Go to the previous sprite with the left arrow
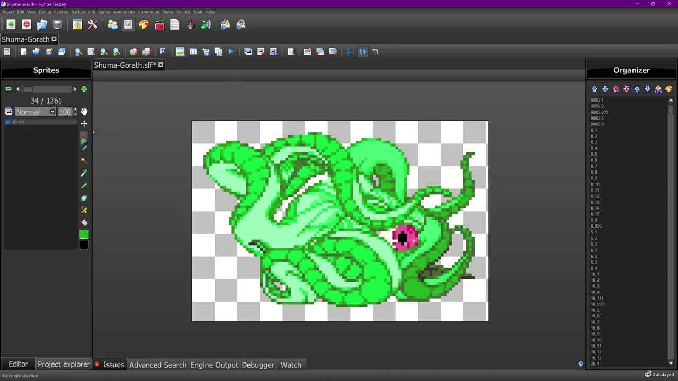The height and width of the screenshot is (381, 678). tap(18, 89)
